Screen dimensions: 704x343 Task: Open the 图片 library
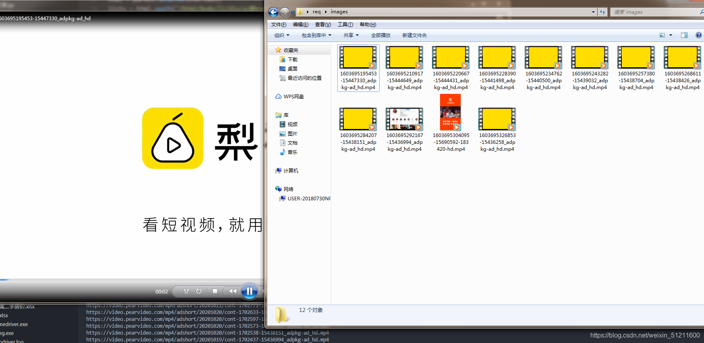(289, 134)
